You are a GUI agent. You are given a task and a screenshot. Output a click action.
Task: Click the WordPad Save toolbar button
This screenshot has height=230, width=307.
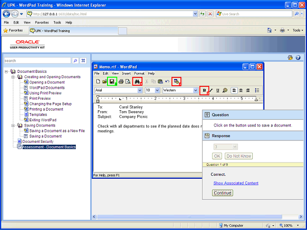112,81
